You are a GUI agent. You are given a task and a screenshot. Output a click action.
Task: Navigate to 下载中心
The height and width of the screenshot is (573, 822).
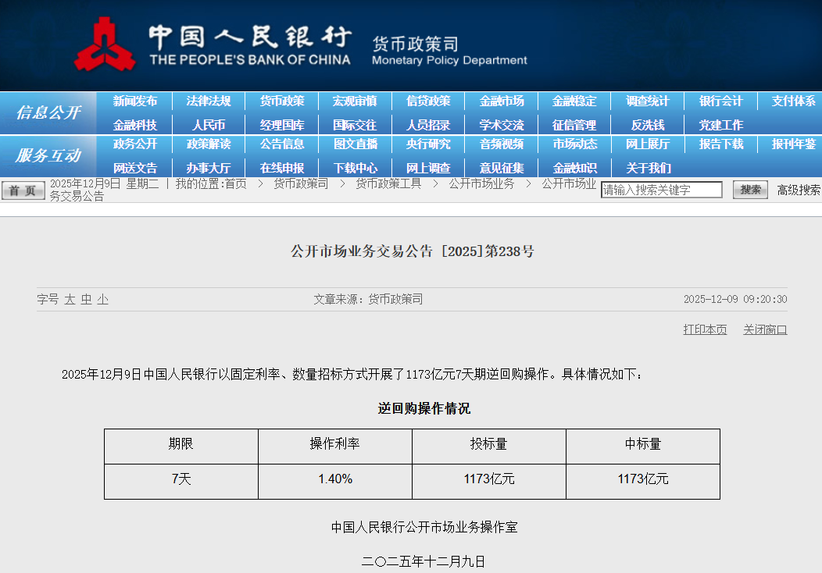pyautogui.click(x=356, y=168)
